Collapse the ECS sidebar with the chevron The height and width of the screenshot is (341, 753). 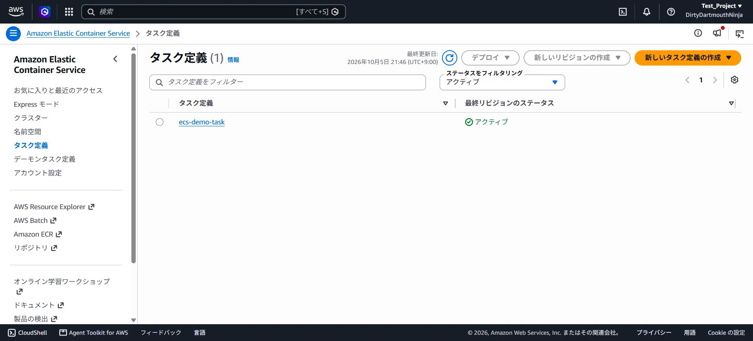pos(115,59)
